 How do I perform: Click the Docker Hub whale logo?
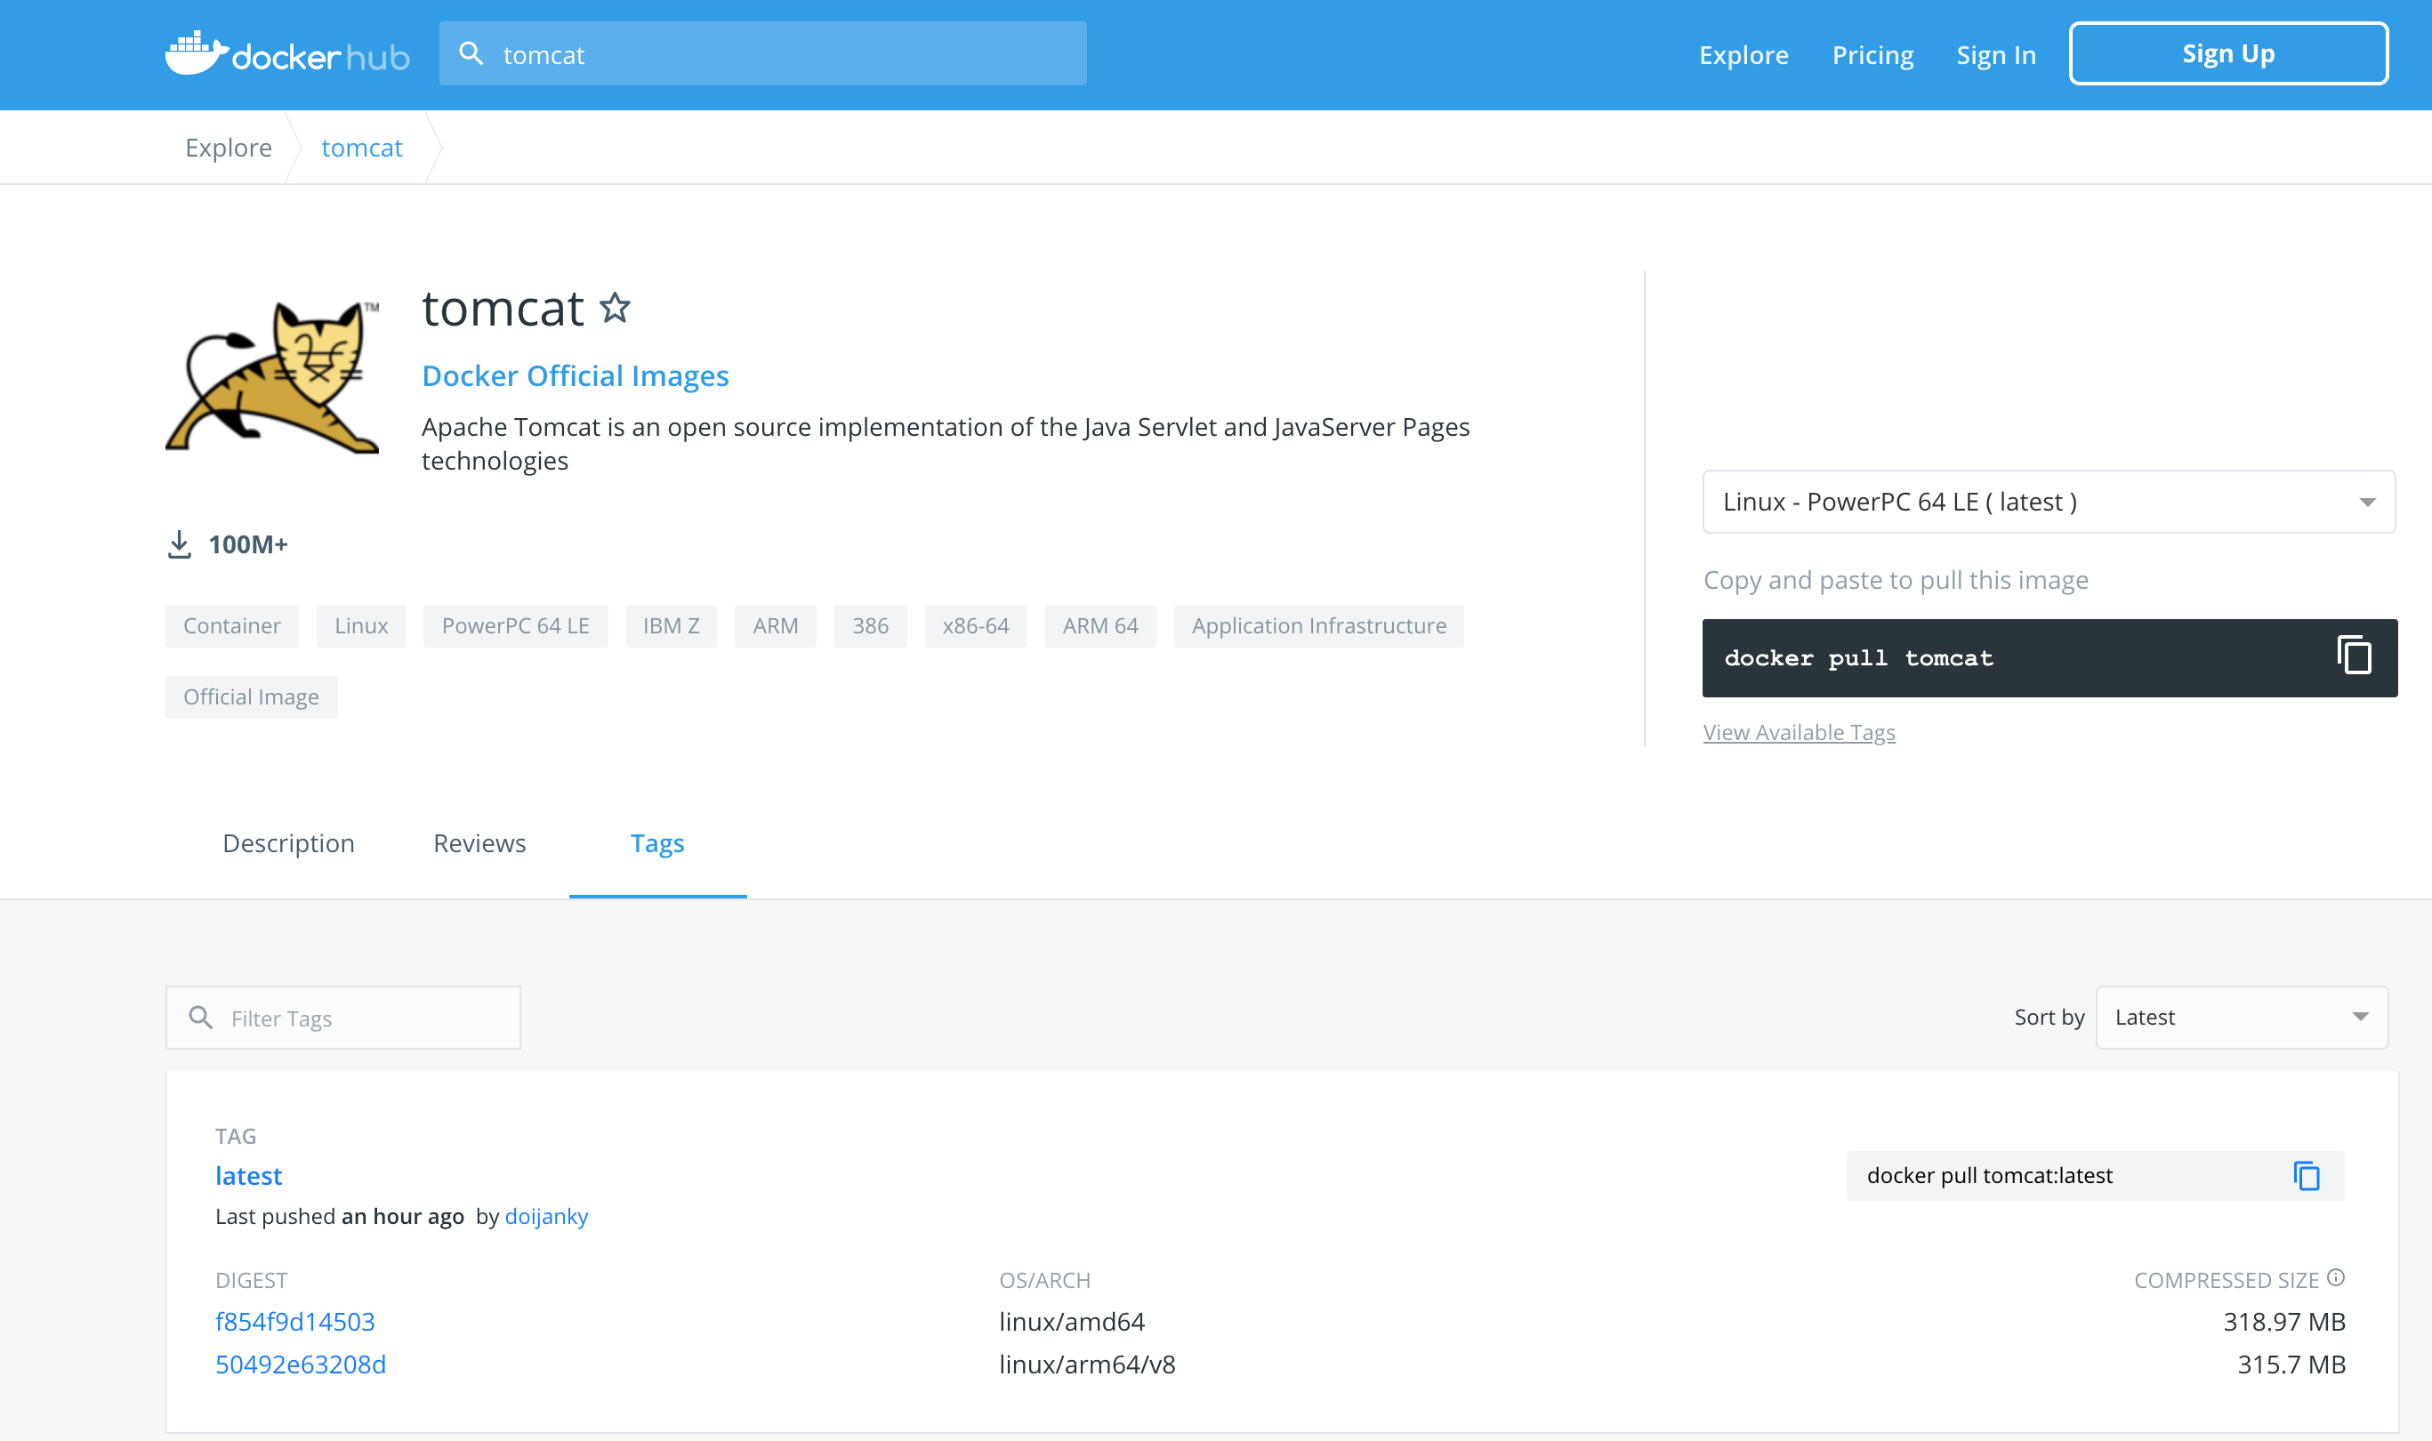pyautogui.click(x=287, y=53)
